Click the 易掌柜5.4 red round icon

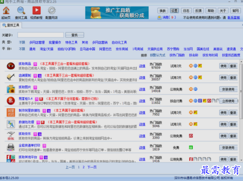(11, 101)
